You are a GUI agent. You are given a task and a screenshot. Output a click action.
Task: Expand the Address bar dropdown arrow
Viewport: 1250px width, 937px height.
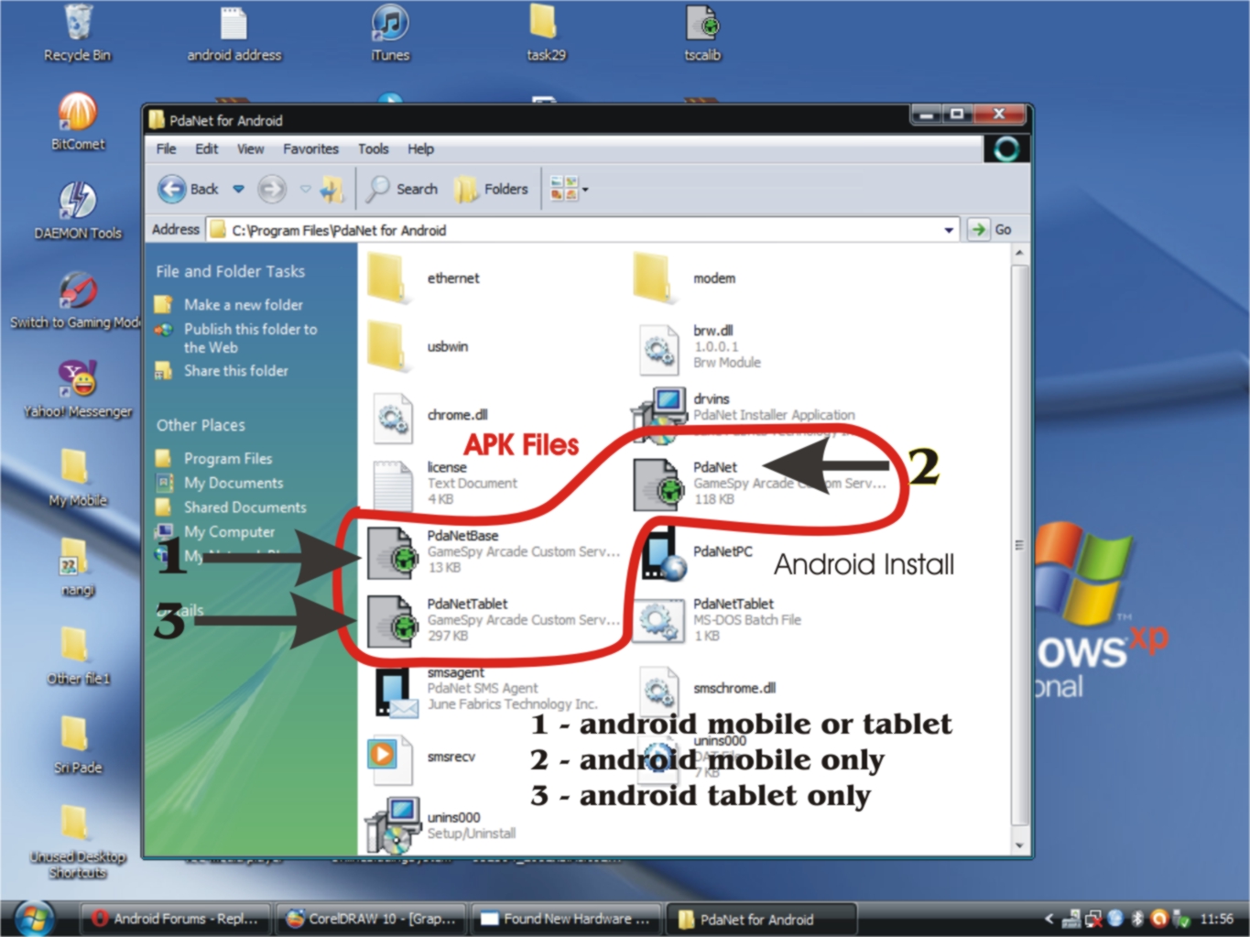949,230
